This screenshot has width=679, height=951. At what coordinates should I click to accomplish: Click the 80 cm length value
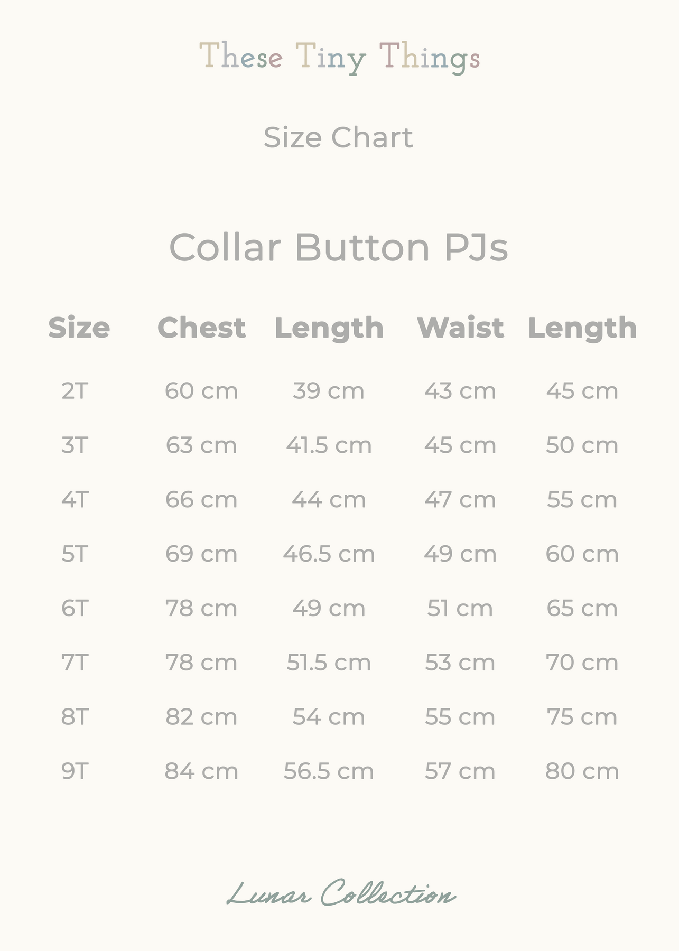point(582,771)
